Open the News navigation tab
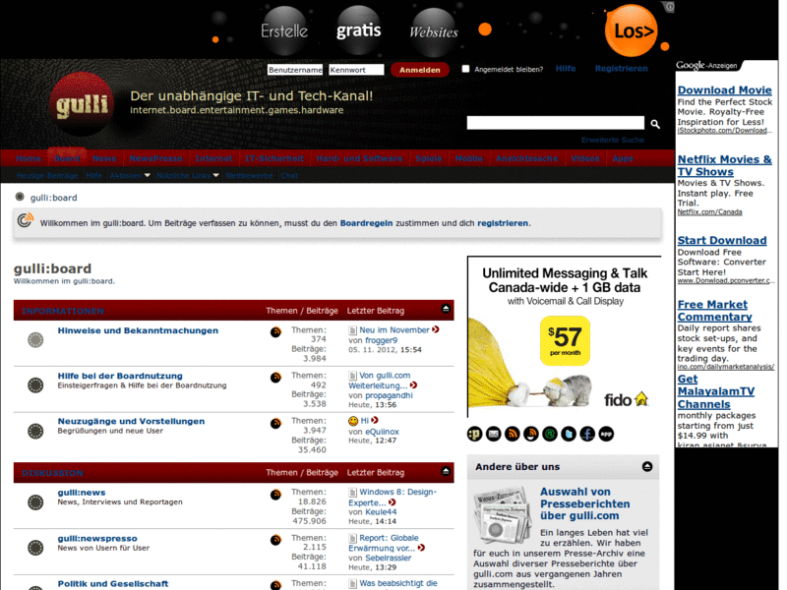Screen dimensions: 787x590 click(x=104, y=158)
